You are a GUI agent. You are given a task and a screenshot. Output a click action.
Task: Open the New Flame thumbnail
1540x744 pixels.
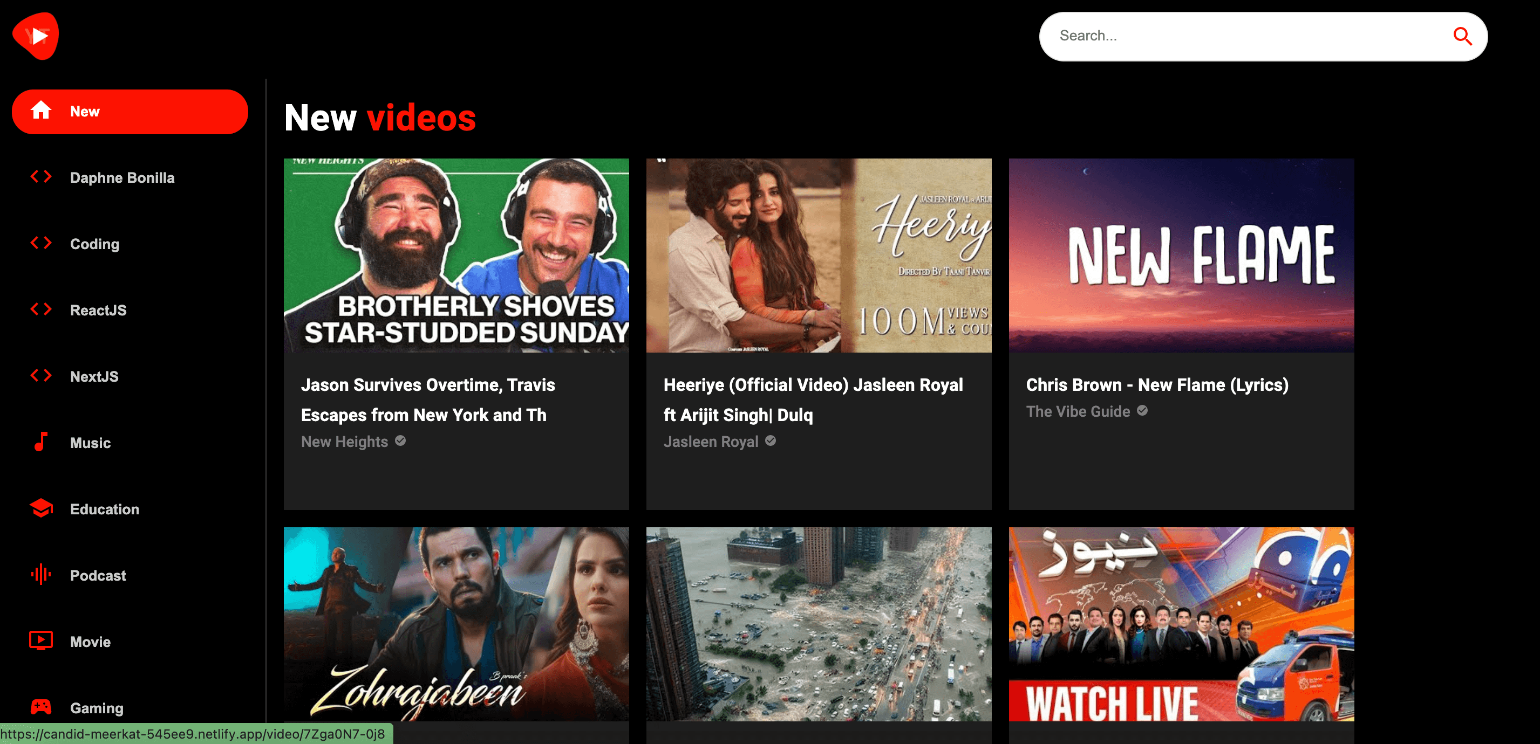[1181, 255]
